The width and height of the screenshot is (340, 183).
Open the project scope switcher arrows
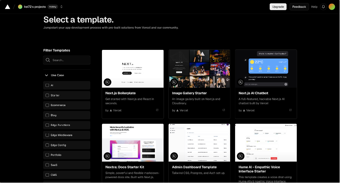pos(61,7)
